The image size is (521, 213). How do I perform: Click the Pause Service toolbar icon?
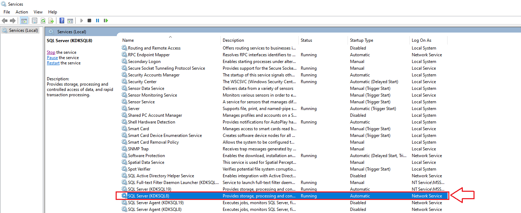pyautogui.click(x=98, y=21)
